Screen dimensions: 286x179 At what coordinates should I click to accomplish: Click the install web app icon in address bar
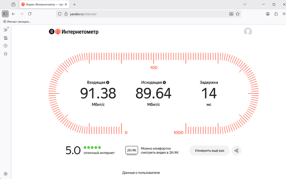(x=231, y=14)
